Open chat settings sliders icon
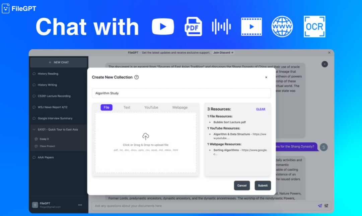The height and width of the screenshot is (216, 362). 326,206
